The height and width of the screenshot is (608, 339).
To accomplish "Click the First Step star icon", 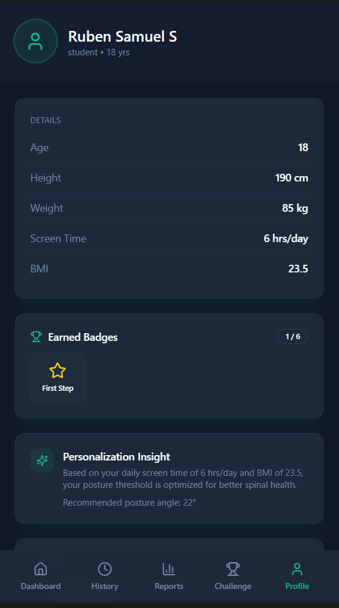I will tap(58, 370).
